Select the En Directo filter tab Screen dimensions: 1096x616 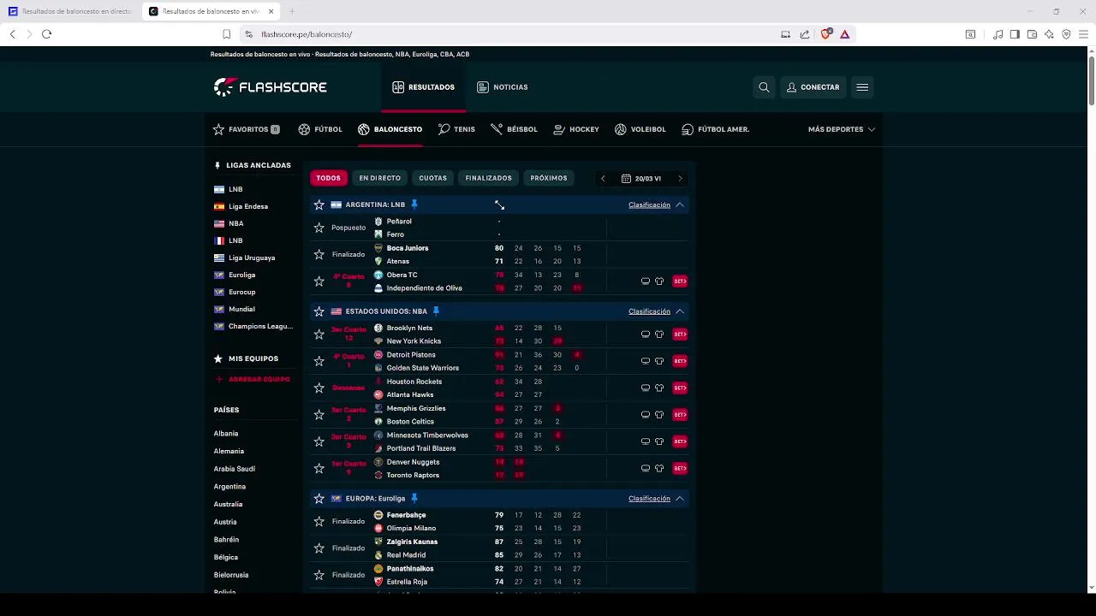click(x=380, y=179)
